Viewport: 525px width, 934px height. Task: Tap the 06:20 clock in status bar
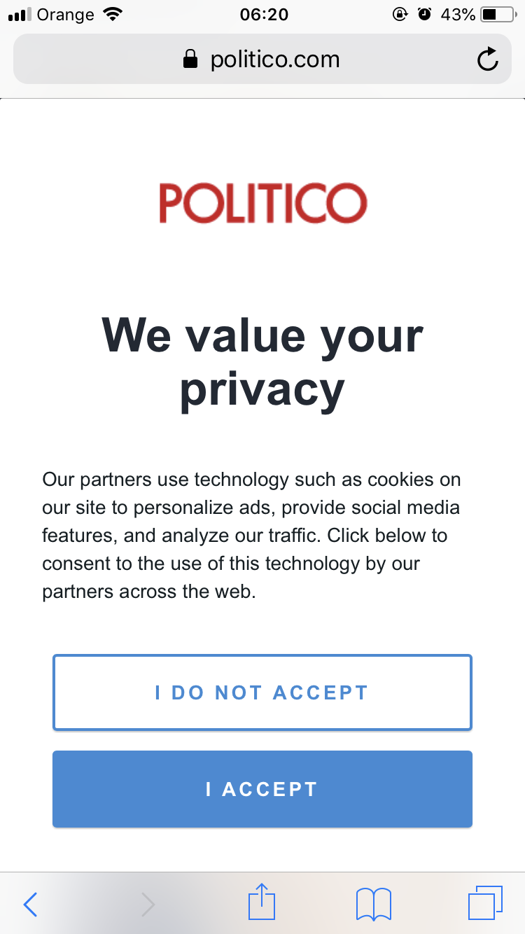point(264,14)
